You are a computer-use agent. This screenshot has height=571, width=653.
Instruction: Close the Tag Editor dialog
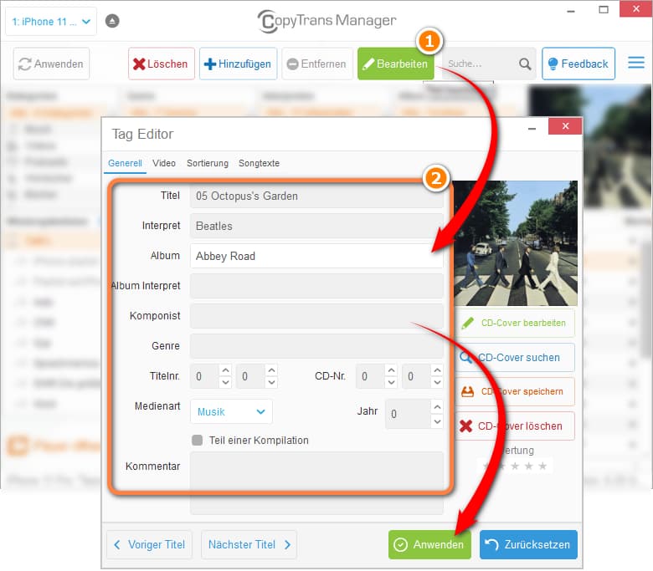click(x=565, y=126)
